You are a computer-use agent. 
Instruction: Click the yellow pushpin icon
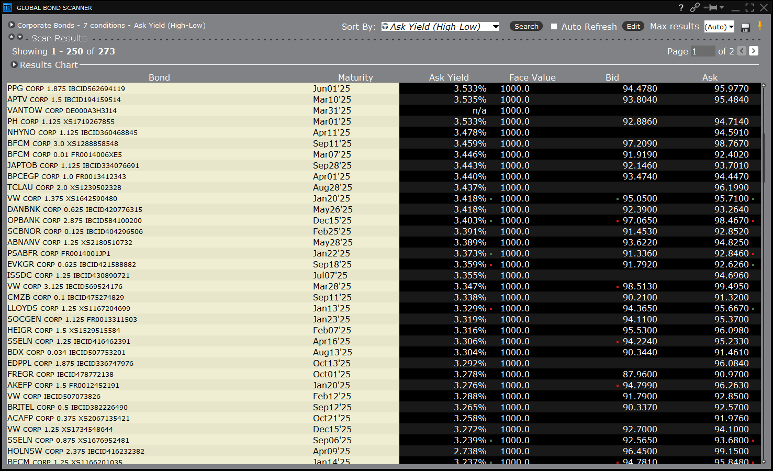[x=760, y=26]
